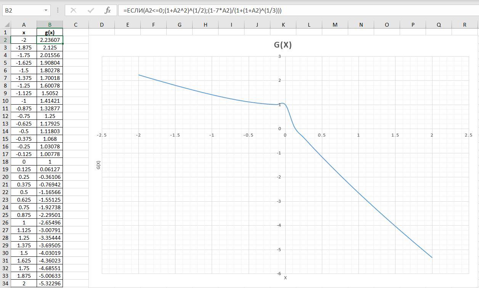Viewport: 479px width, 288px height.
Task: Click the vertical axis label -6
Action: pos(279,274)
